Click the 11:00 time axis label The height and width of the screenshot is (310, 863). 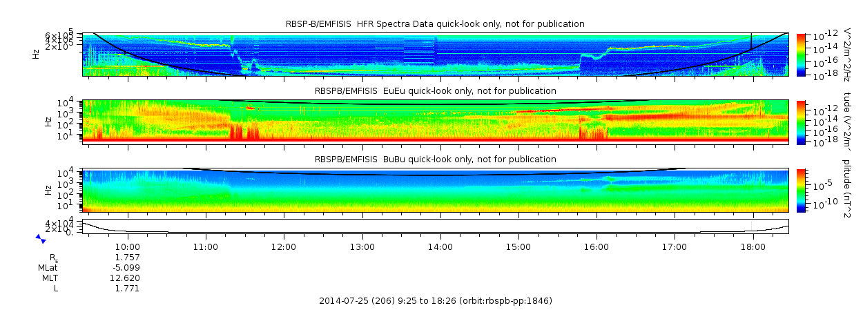(x=206, y=246)
